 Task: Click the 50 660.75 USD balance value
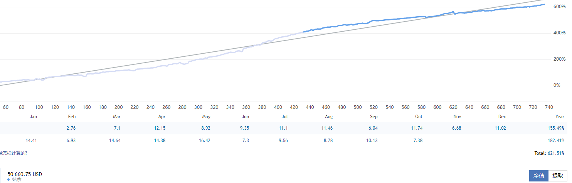coord(25,174)
